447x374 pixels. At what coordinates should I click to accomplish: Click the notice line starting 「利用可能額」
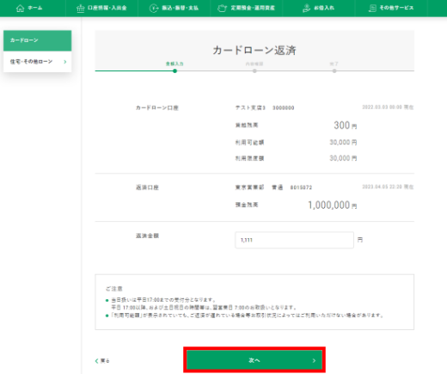point(248,316)
